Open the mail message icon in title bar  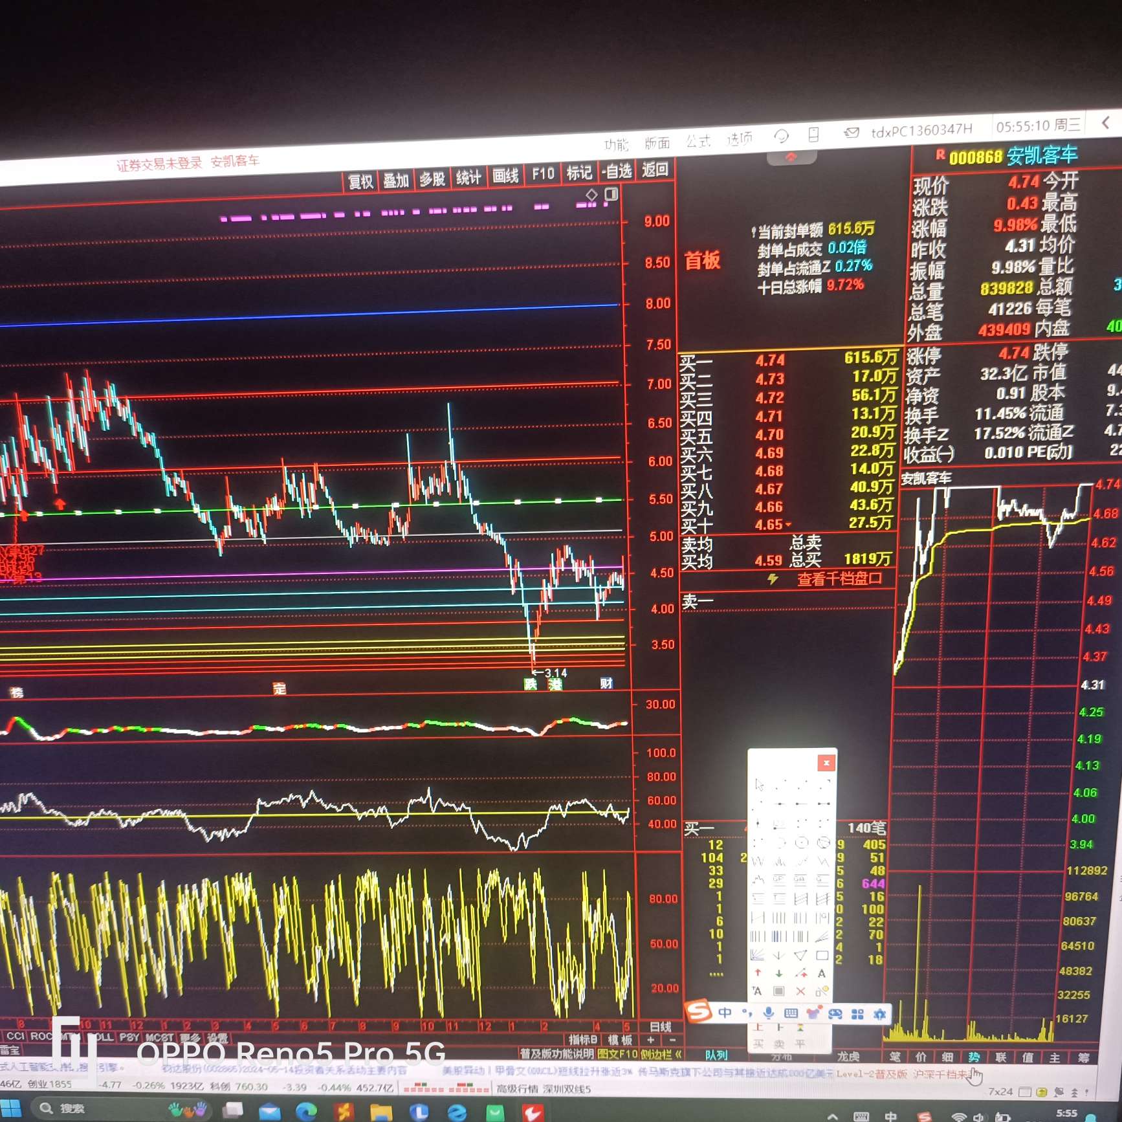[851, 133]
